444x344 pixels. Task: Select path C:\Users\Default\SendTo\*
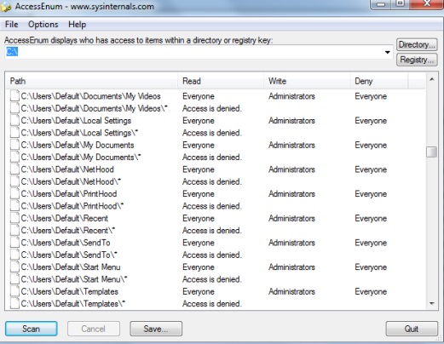69,255
